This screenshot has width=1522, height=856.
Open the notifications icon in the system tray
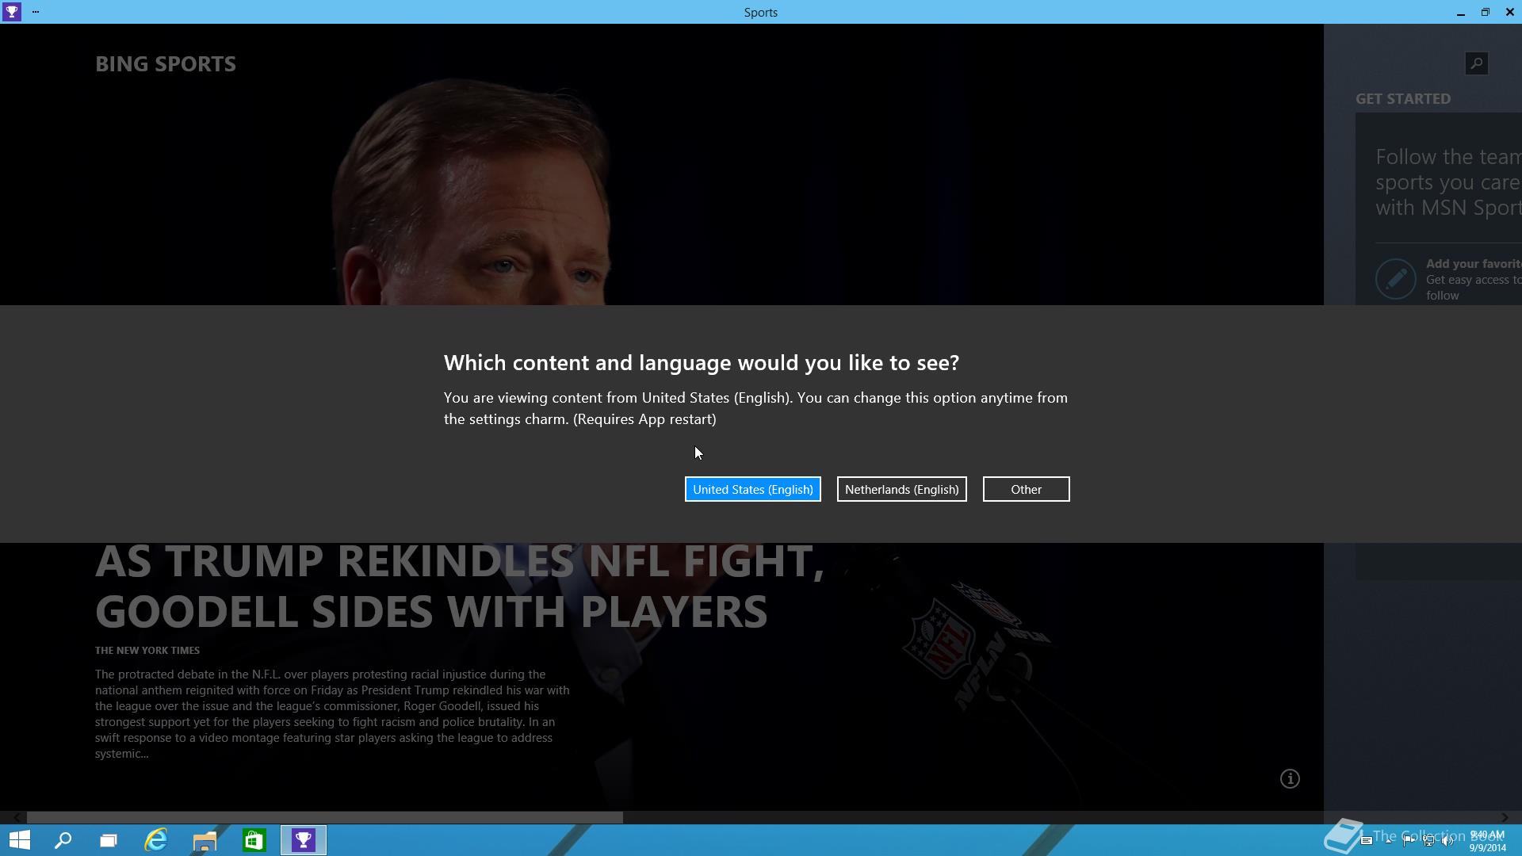[1367, 840]
